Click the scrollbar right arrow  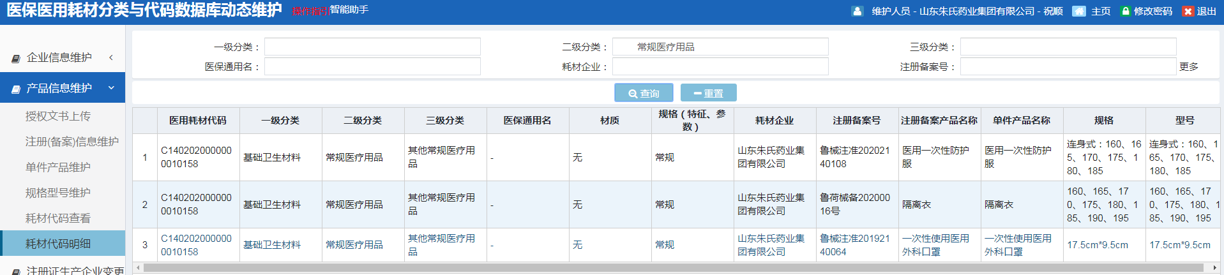tap(1214, 268)
